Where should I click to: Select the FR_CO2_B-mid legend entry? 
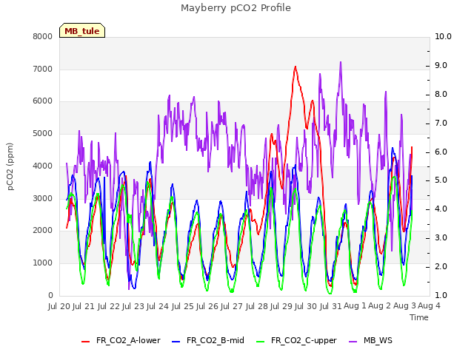208,340
